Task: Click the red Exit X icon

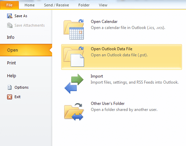Action: pos(10,97)
